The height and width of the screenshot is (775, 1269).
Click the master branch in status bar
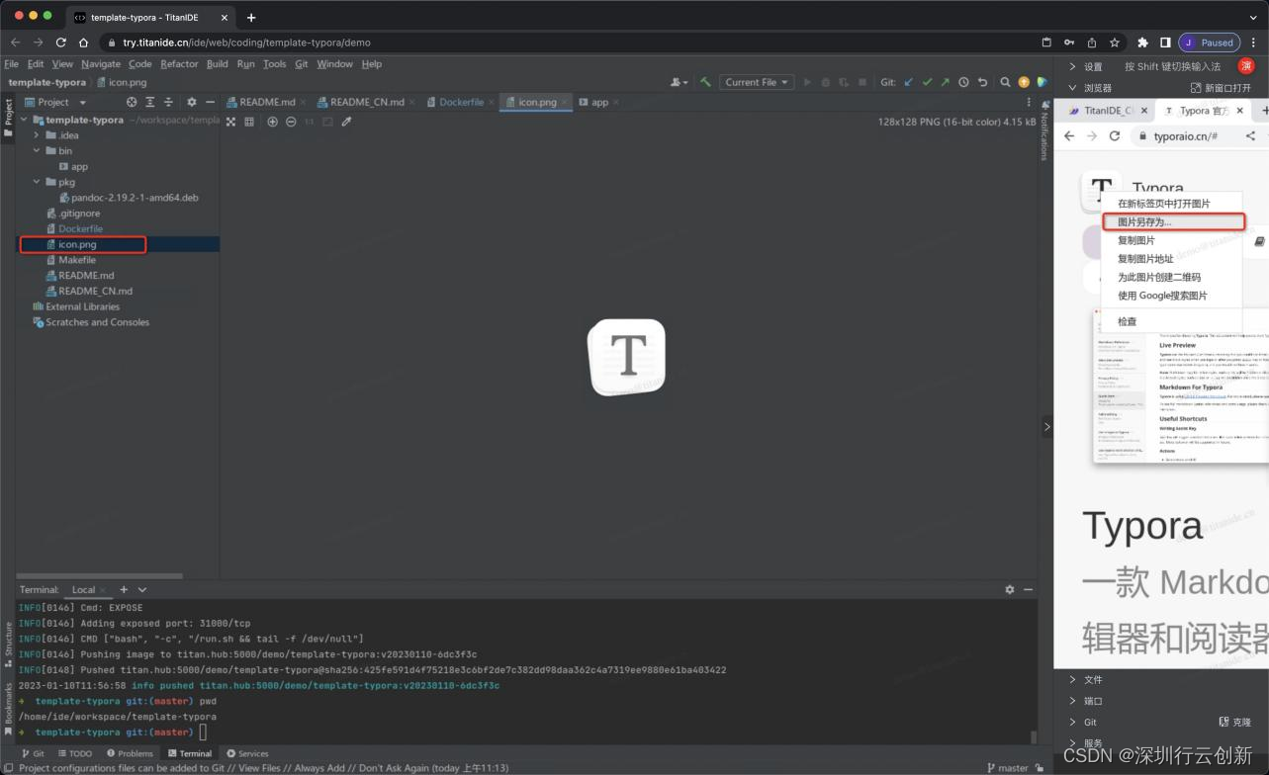click(1008, 768)
